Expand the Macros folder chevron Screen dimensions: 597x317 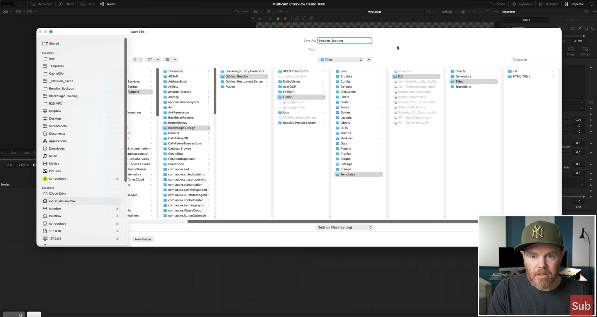pos(381,133)
